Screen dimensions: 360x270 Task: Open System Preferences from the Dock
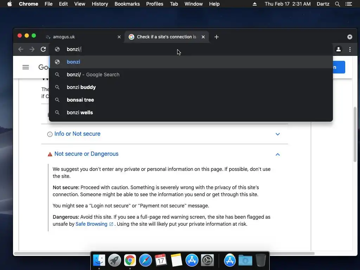(207, 260)
